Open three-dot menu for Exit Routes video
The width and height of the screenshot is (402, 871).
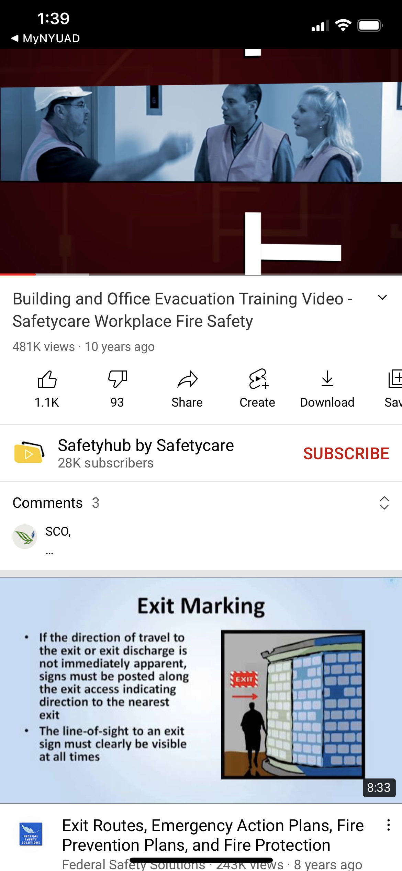388,825
